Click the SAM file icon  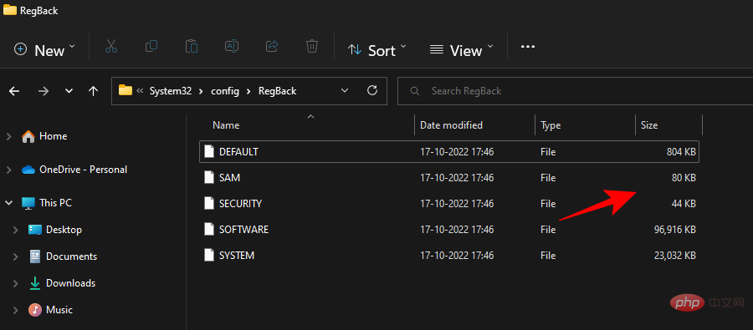click(208, 177)
